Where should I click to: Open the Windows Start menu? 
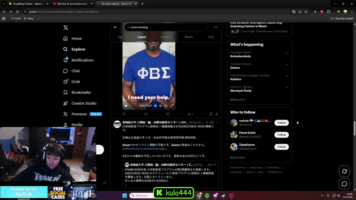coord(125,196)
